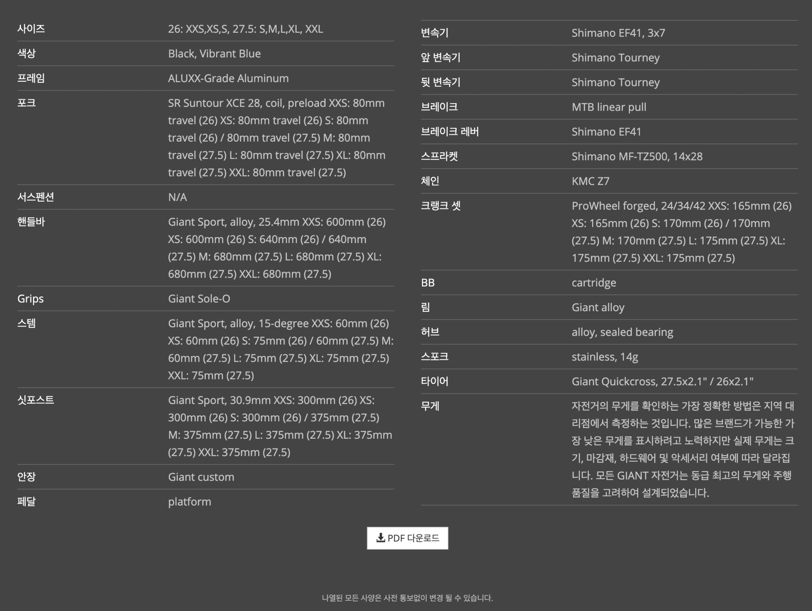
Task: Select MTB linear pull brake value
Action: [x=609, y=107]
